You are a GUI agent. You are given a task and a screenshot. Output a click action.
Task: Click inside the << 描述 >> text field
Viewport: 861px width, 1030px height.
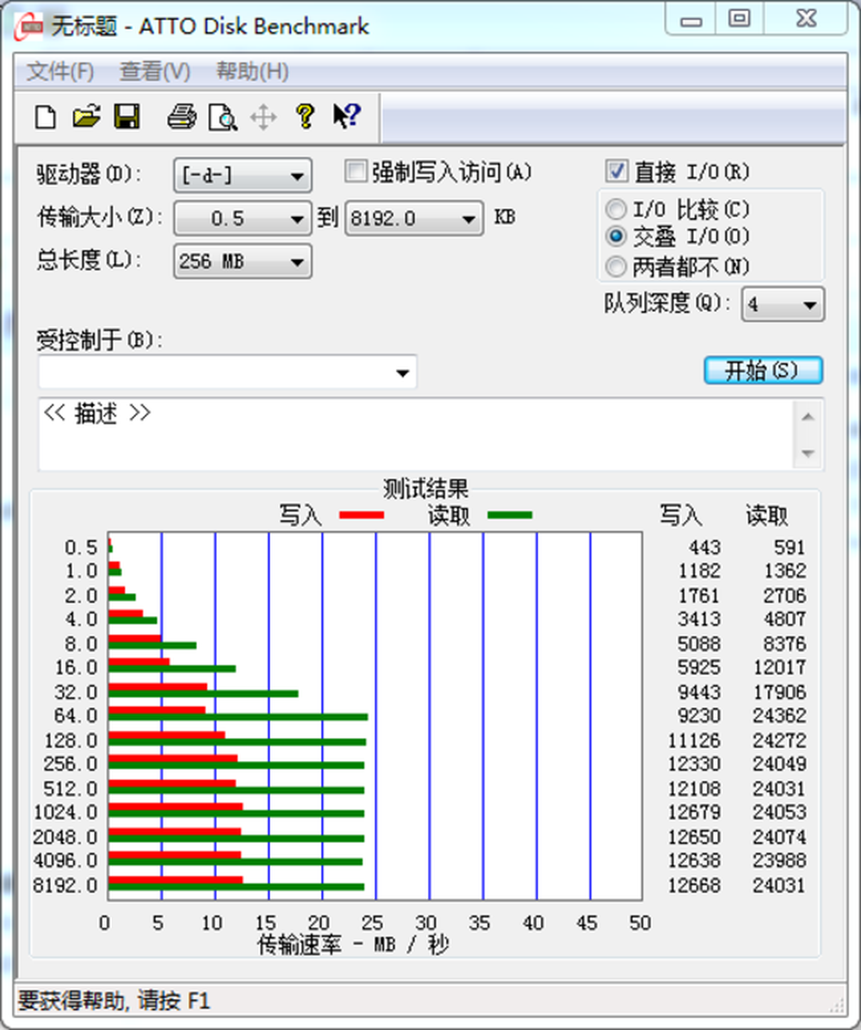tap(416, 434)
